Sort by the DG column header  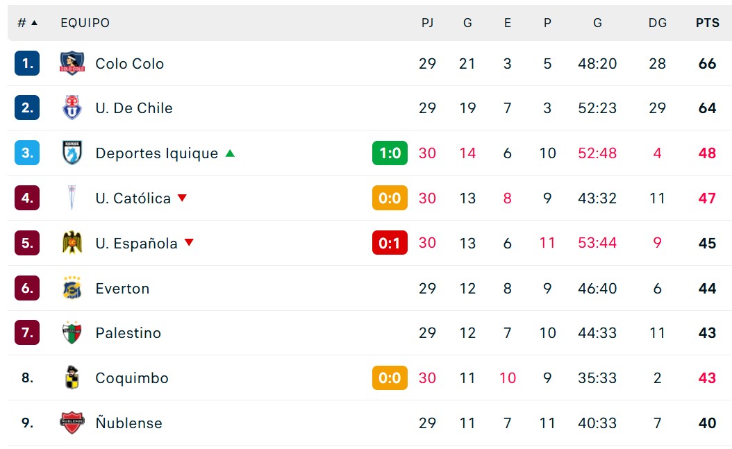tap(657, 22)
